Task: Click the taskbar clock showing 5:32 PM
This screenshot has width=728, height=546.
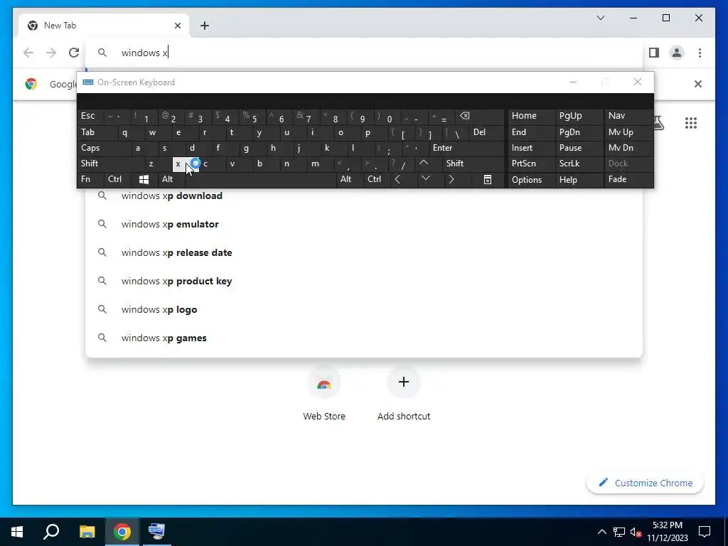Action: (667, 532)
